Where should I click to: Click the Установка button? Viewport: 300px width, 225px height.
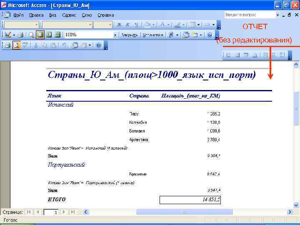pyautogui.click(x=152, y=35)
